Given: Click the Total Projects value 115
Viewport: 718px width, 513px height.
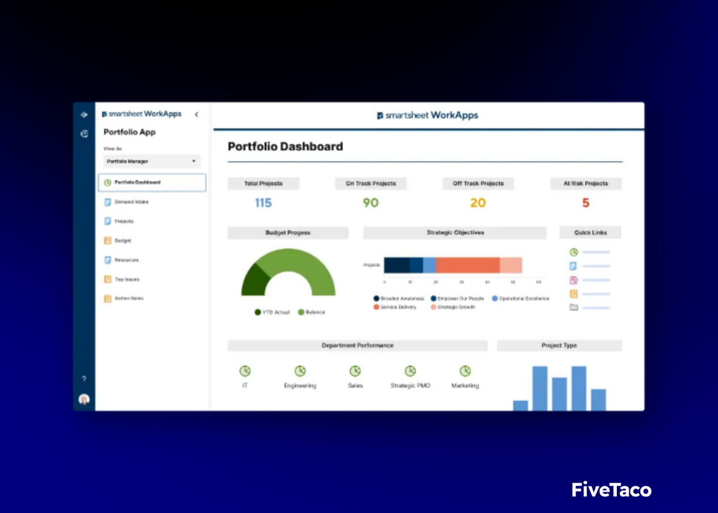Looking at the screenshot, I should [x=263, y=203].
